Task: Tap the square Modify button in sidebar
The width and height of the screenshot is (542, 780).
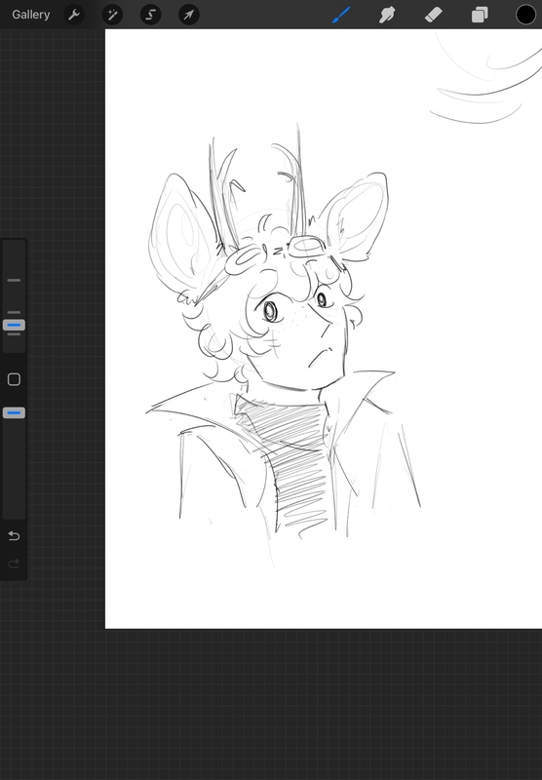Action: (14, 379)
